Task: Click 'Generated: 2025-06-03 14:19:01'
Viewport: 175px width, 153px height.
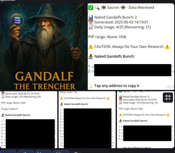Action: tap(121, 22)
